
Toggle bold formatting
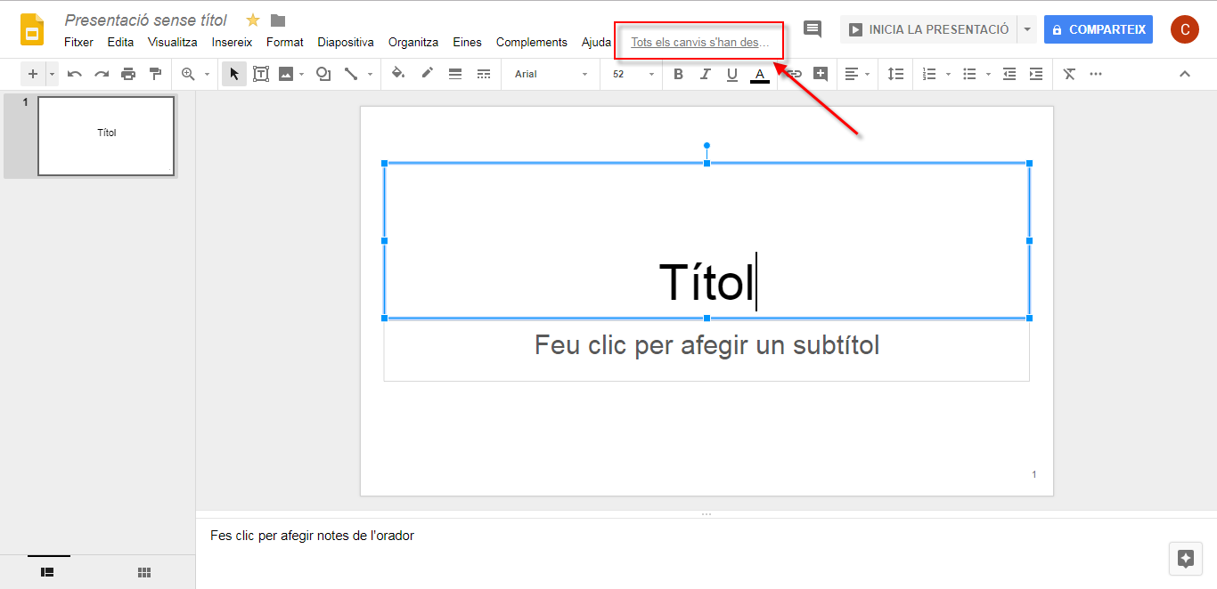tap(678, 74)
